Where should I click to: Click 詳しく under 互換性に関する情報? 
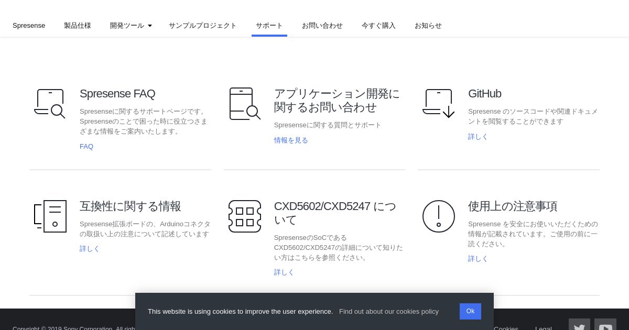(x=90, y=249)
